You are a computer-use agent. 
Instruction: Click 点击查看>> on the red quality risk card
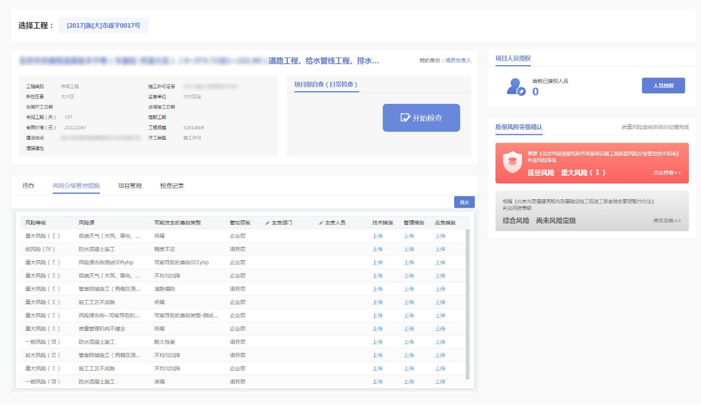coord(666,173)
